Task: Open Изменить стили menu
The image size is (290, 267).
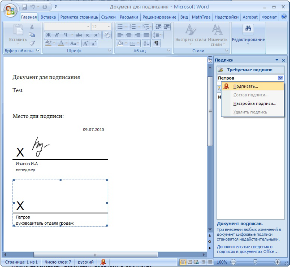Action: pos(217,35)
